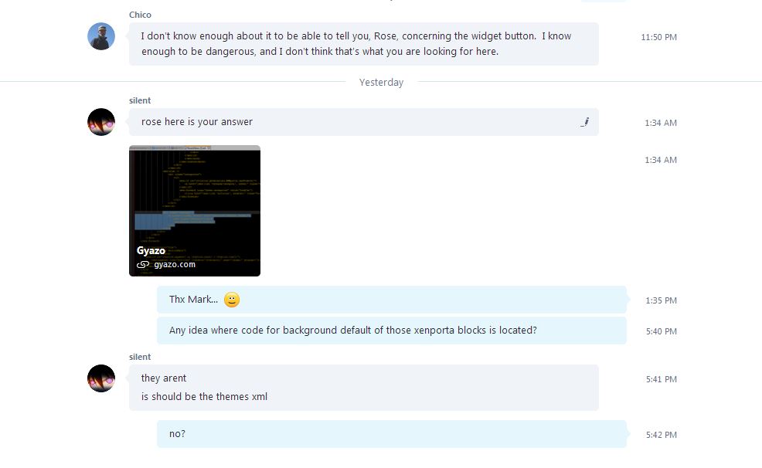Image resolution: width=762 pixels, height=468 pixels.
Task: Click the 11:50 PM timestamp
Action: click(x=658, y=37)
